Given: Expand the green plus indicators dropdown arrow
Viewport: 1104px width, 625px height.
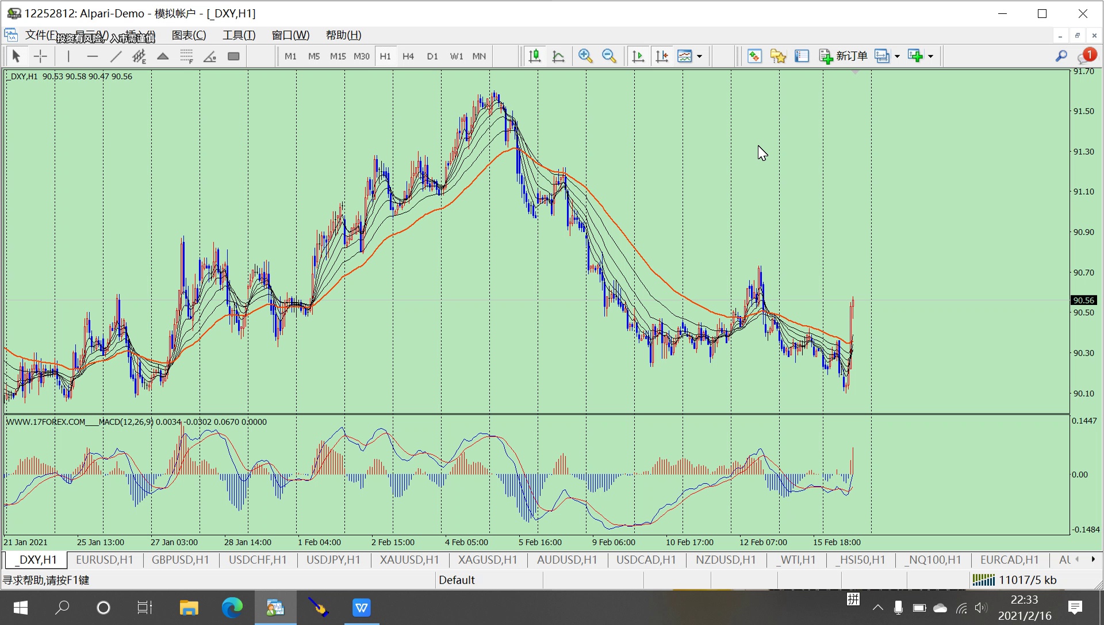Looking at the screenshot, I should [x=931, y=56].
